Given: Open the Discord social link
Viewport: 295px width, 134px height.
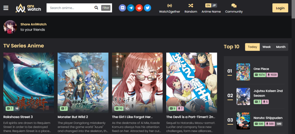Looking at the screenshot, I should (122, 8).
